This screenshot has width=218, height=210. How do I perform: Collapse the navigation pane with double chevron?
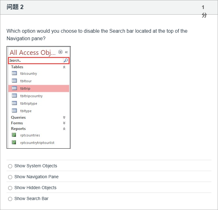[x=66, y=52]
